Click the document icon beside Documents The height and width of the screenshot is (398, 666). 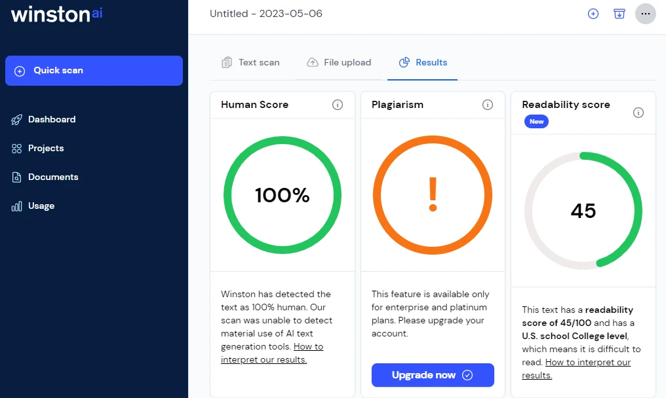[16, 177]
